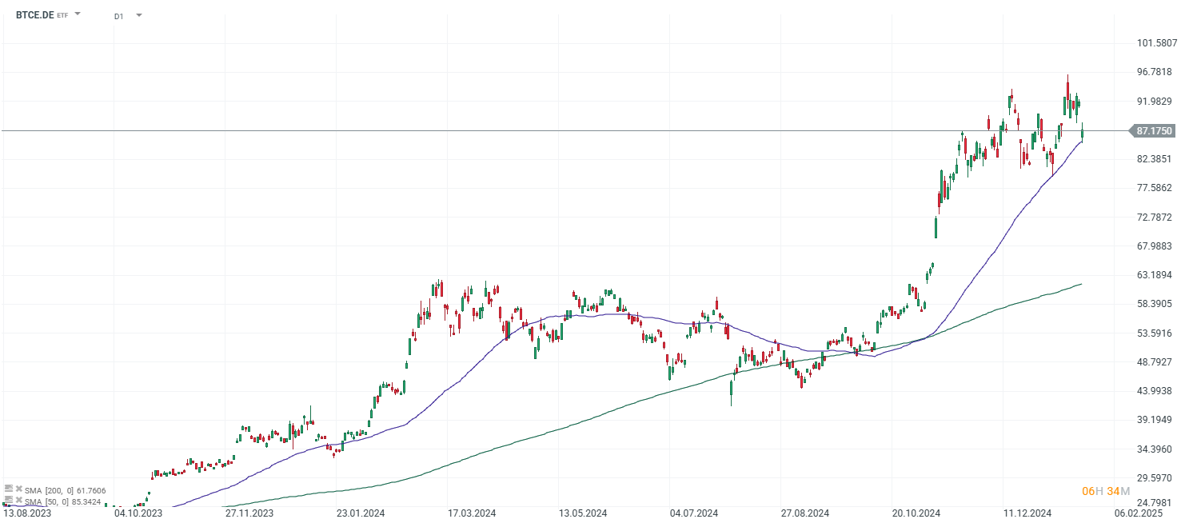Image resolution: width=1185 pixels, height=527 pixels.
Task: Remove the SMA 200 indicator
Action: [18, 489]
